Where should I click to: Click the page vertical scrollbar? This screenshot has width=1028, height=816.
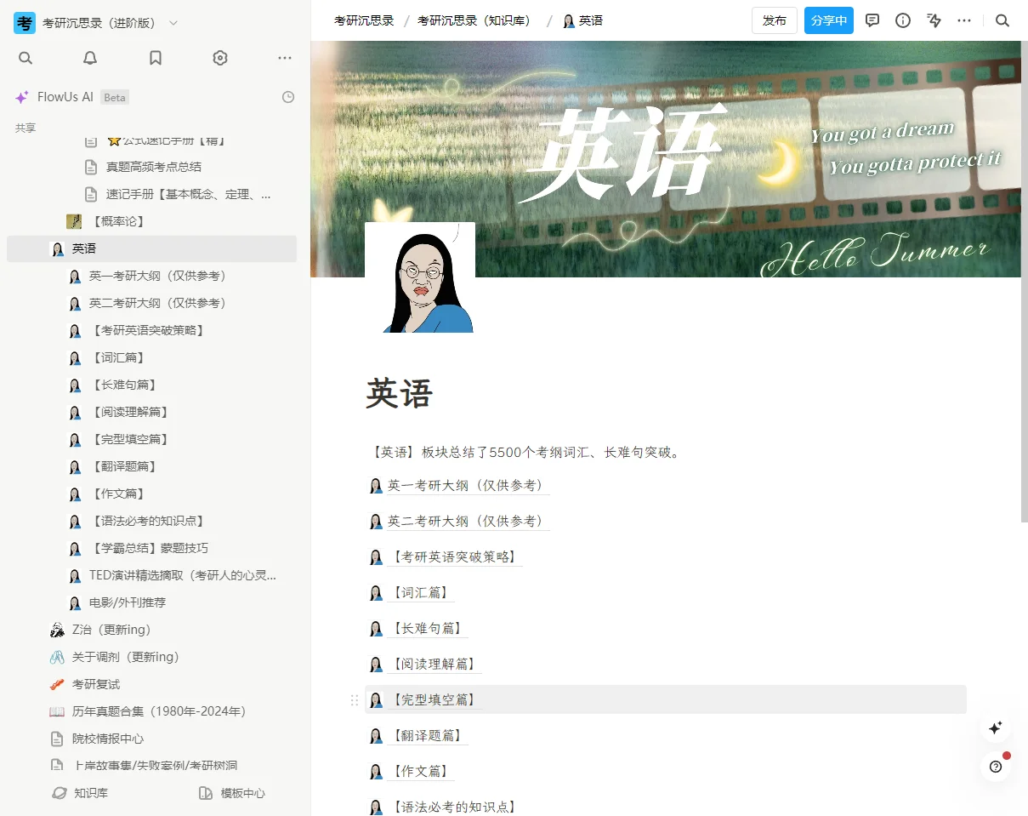click(1025, 281)
